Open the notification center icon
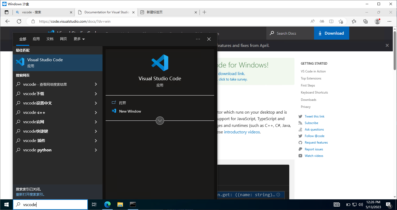397x210 pixels. click(x=389, y=205)
